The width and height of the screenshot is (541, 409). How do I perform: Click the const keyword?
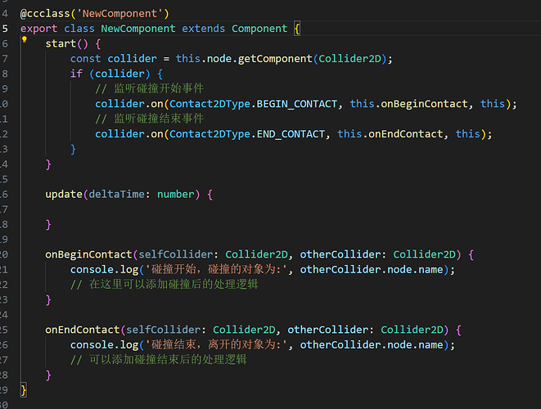click(x=86, y=59)
